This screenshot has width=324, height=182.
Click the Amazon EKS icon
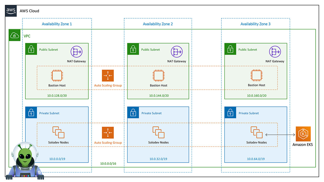[303, 134]
